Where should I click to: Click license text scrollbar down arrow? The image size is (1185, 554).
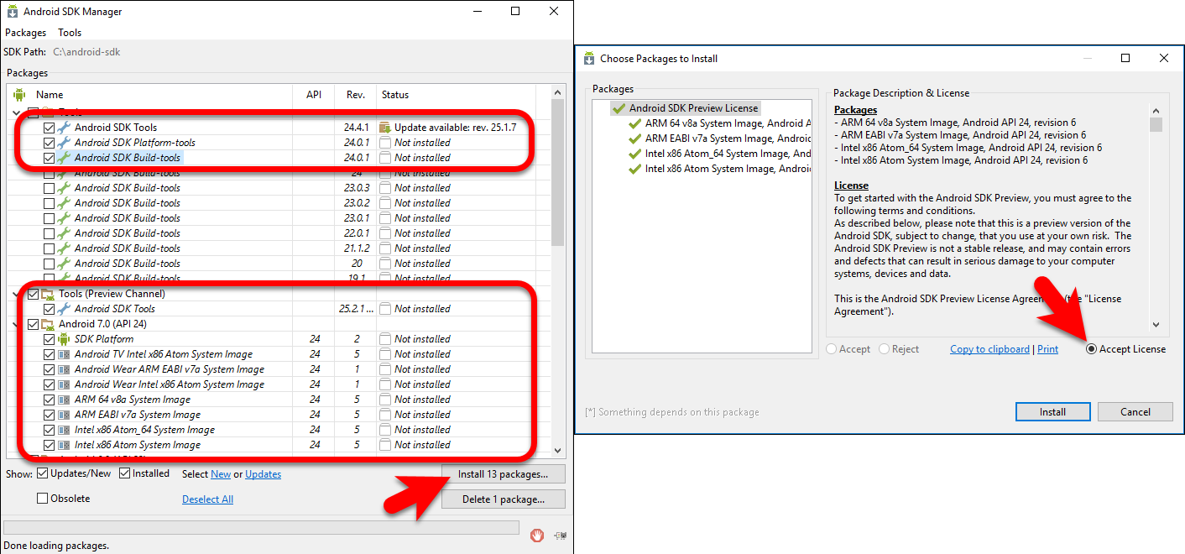[1156, 325]
